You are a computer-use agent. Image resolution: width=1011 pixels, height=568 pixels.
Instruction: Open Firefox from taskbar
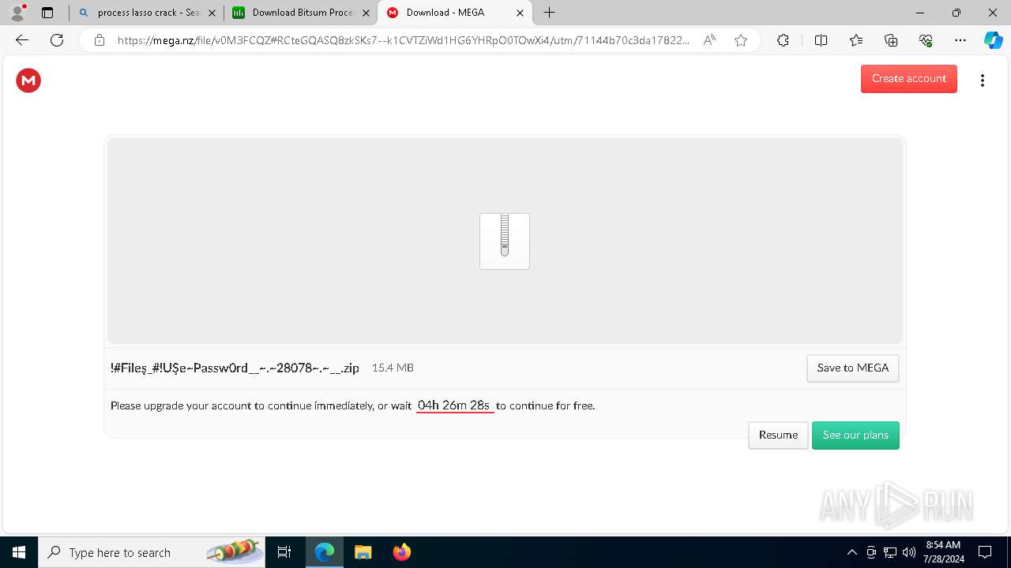pos(401,552)
